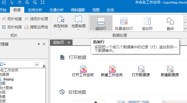Select the pointer arrow tool in title bar
Screen dimensions: 187x103
12,2
